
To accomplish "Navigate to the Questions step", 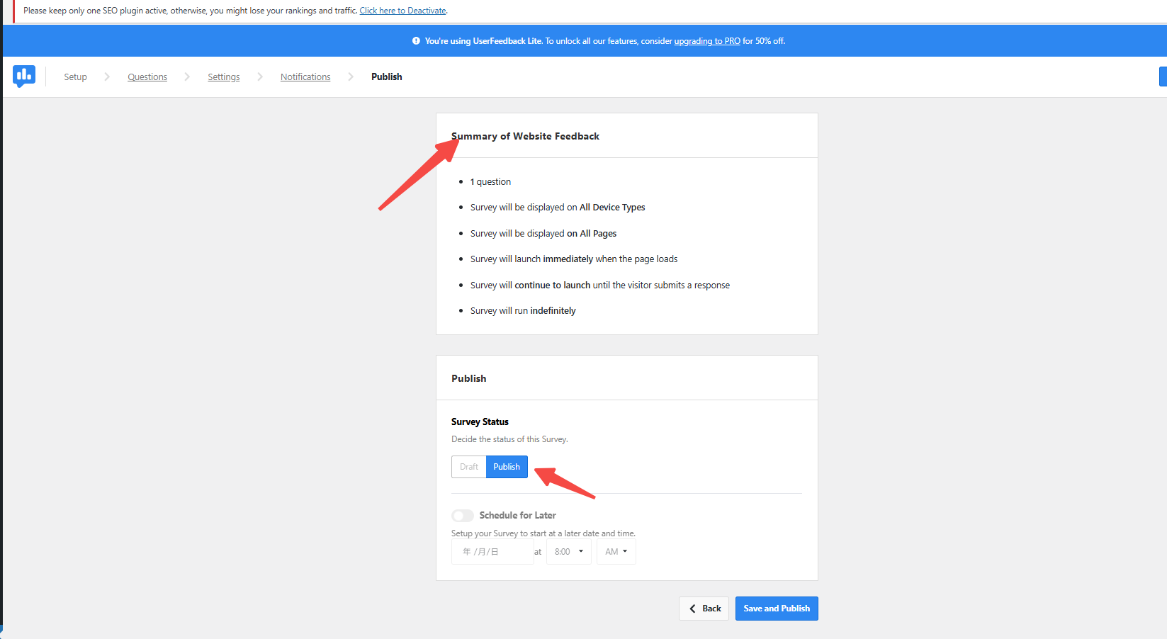I will pos(147,77).
